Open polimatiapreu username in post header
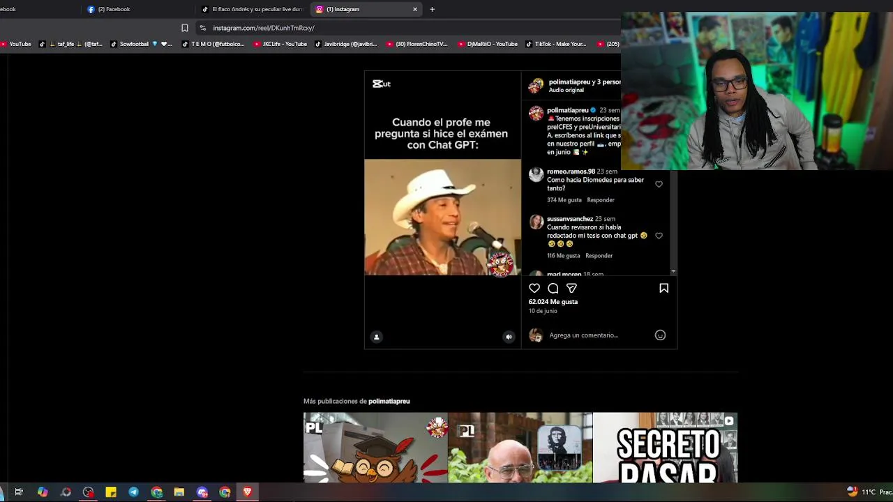The image size is (893, 502). coord(569,82)
